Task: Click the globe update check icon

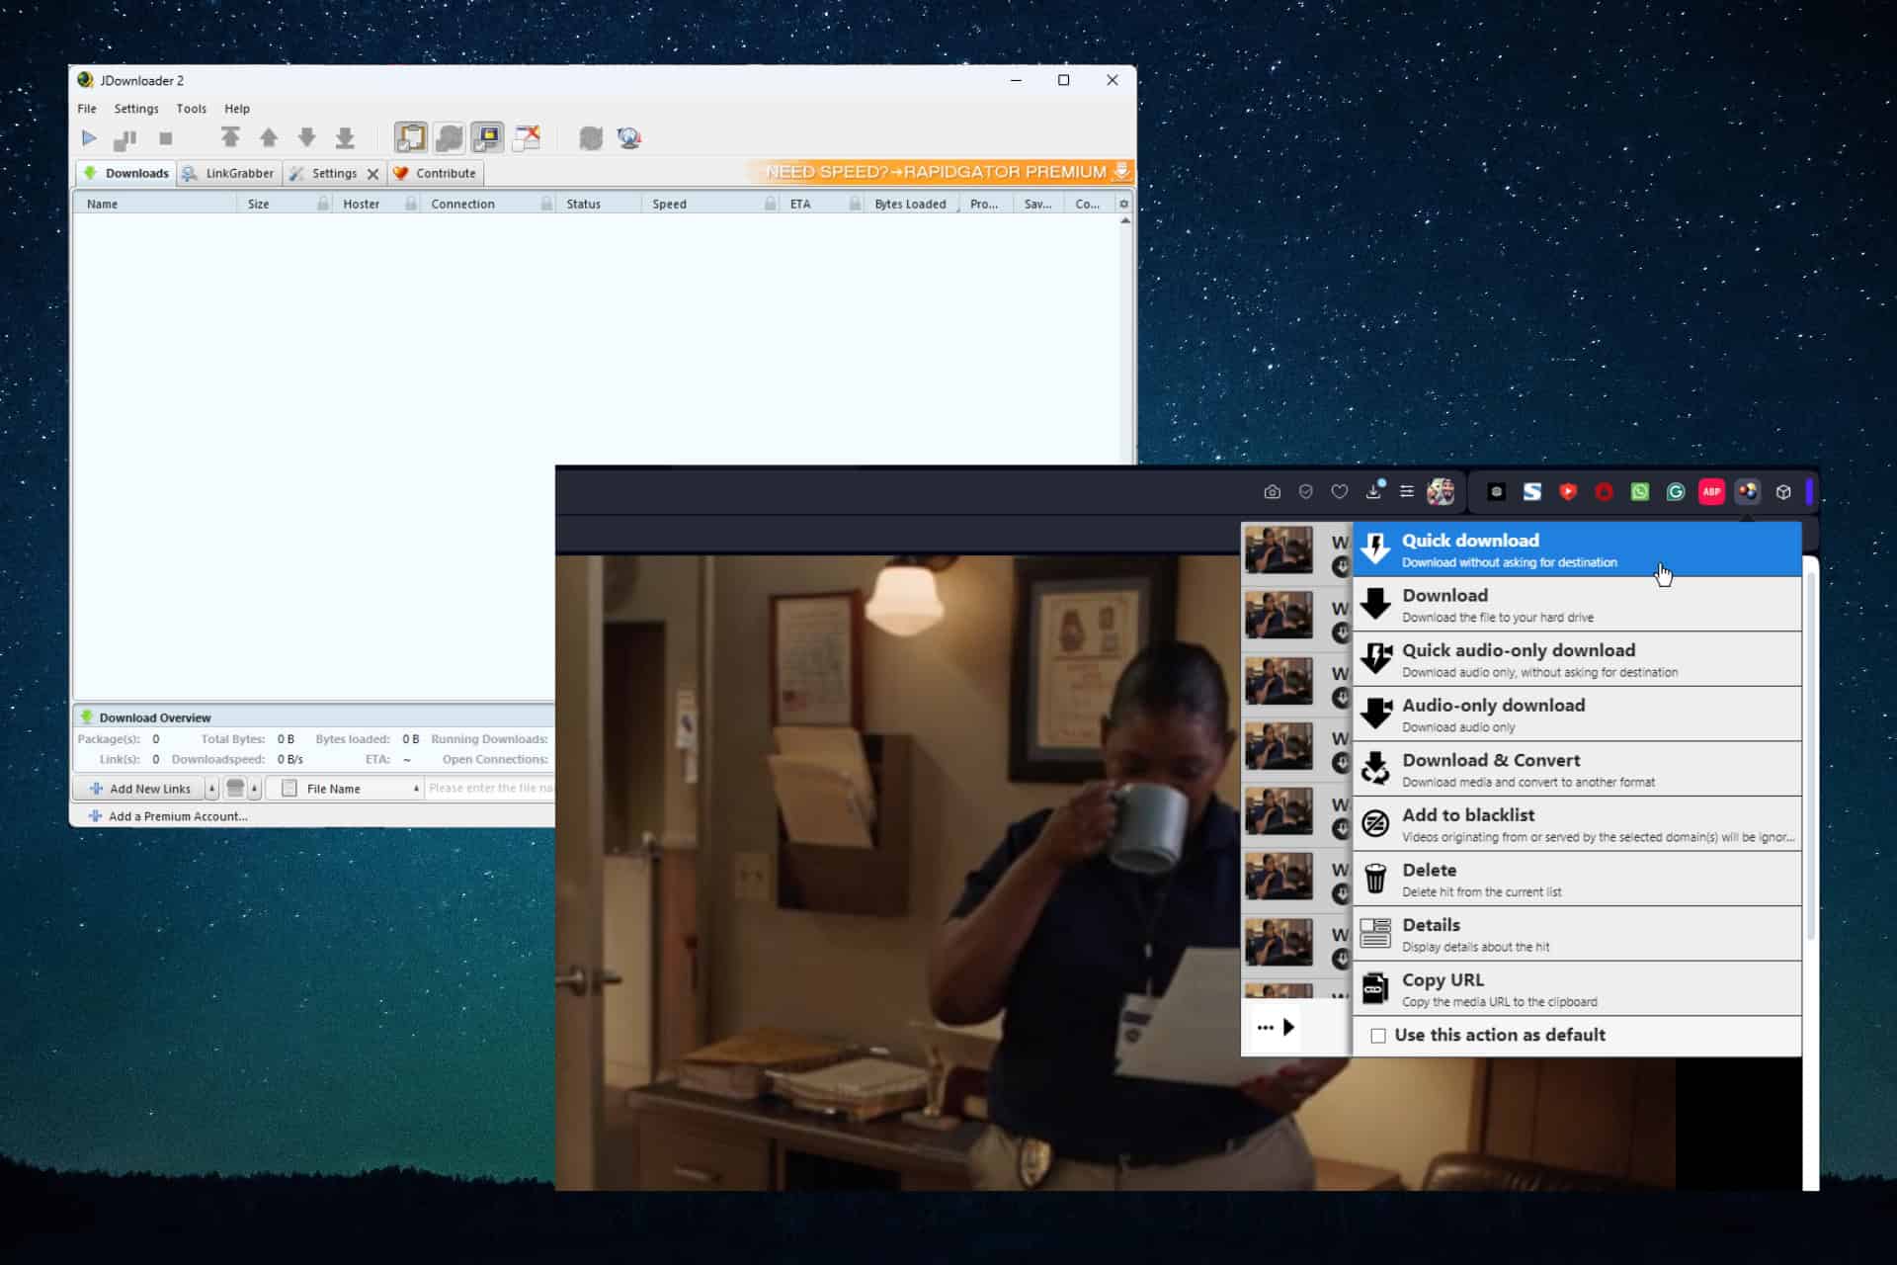Action: click(x=629, y=138)
